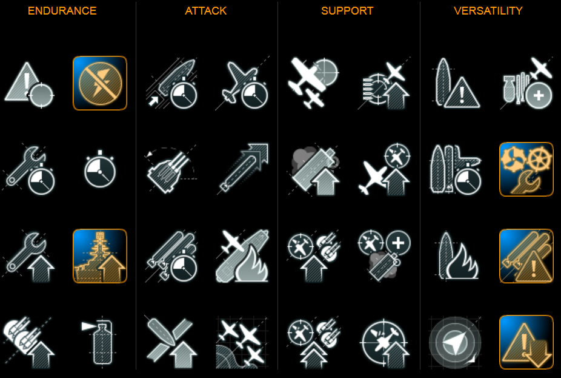Select the fire extinguisher skill icon
561x378 pixels.
(x=98, y=341)
